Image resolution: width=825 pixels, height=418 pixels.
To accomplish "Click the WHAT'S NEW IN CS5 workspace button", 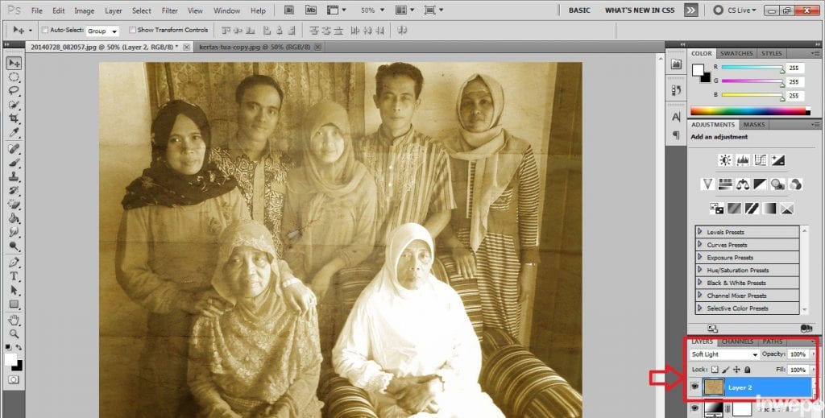I will pyautogui.click(x=639, y=10).
